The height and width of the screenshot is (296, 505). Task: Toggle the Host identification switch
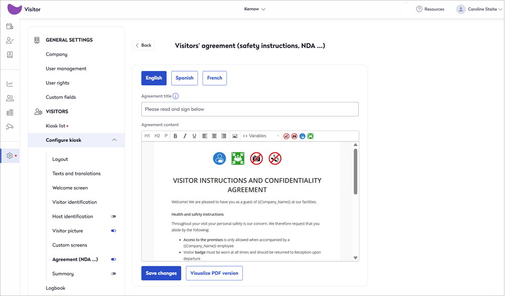(x=114, y=216)
